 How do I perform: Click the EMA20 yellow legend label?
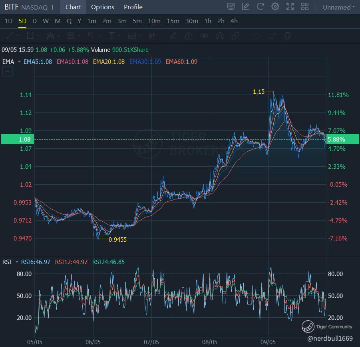click(109, 62)
